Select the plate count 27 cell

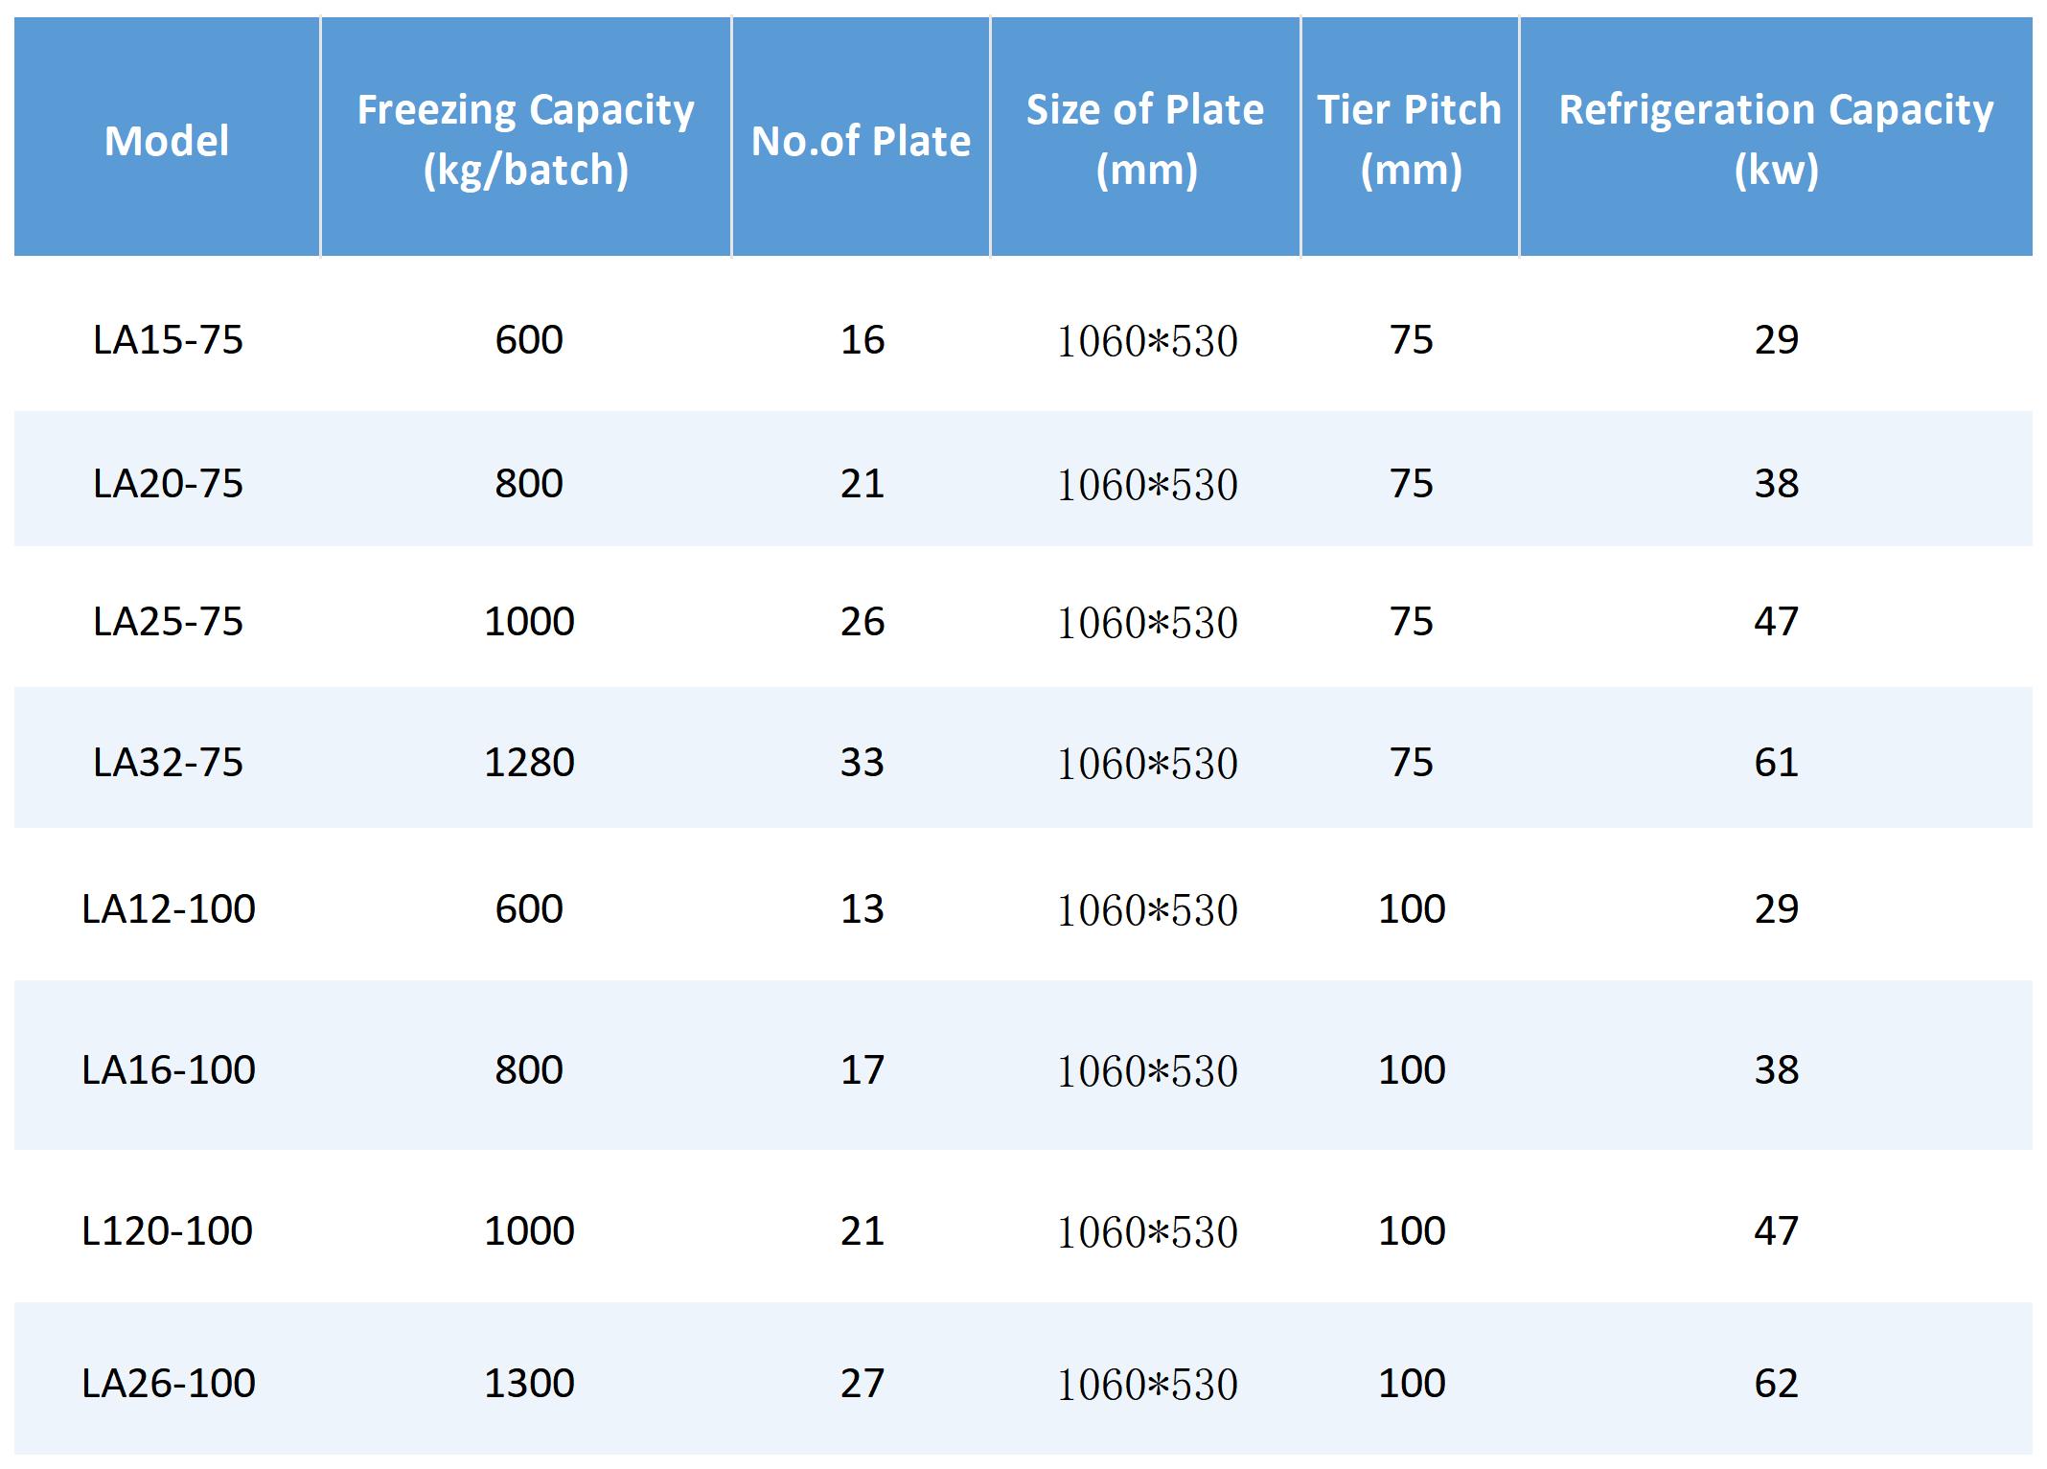[x=862, y=1384]
